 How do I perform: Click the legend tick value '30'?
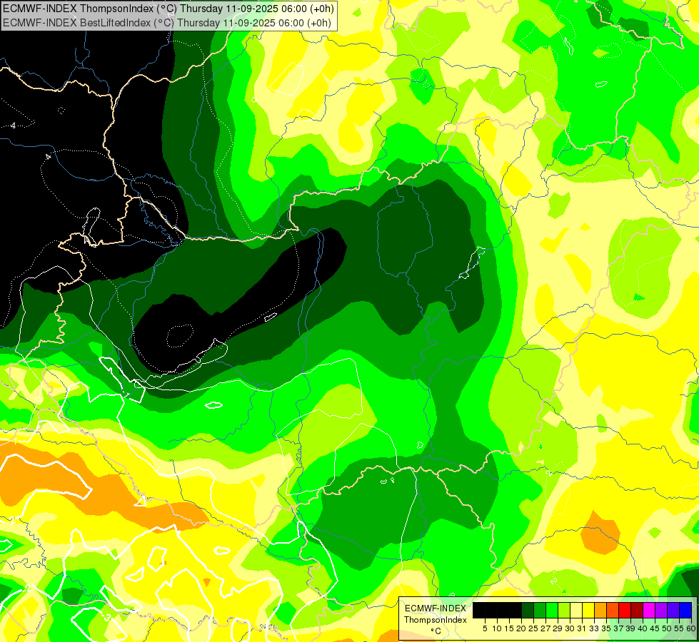pos(570,628)
